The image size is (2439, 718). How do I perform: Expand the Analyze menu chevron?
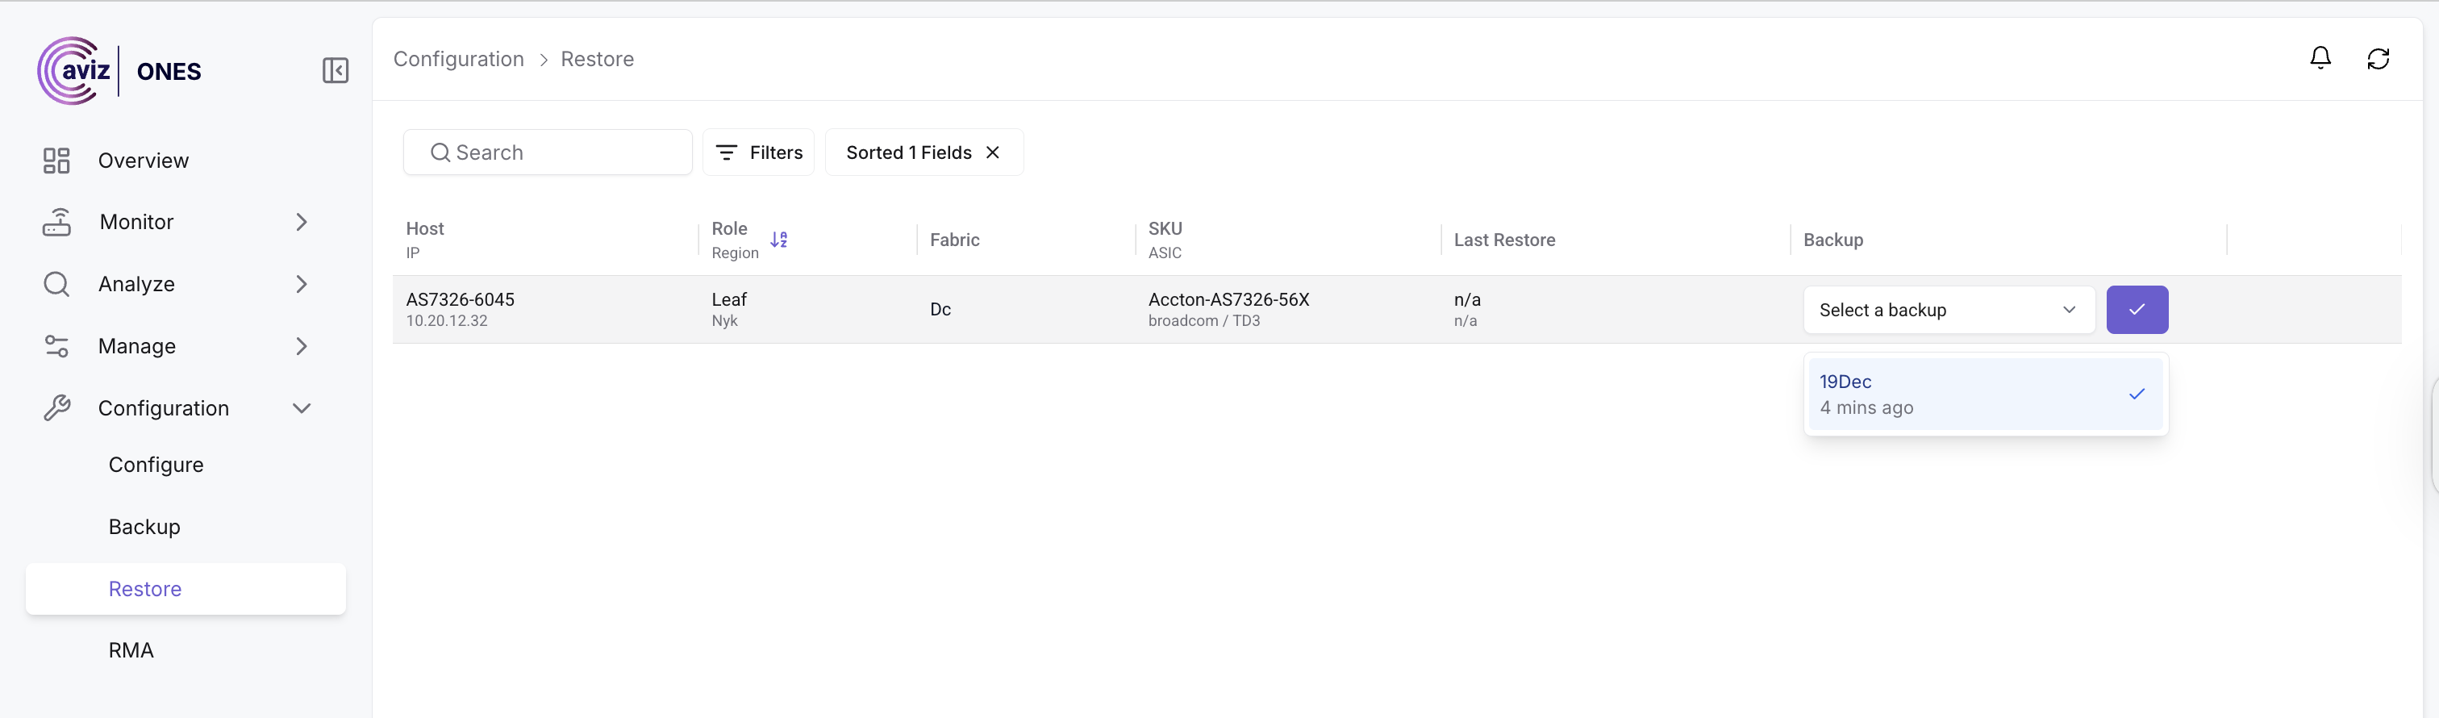(x=301, y=284)
